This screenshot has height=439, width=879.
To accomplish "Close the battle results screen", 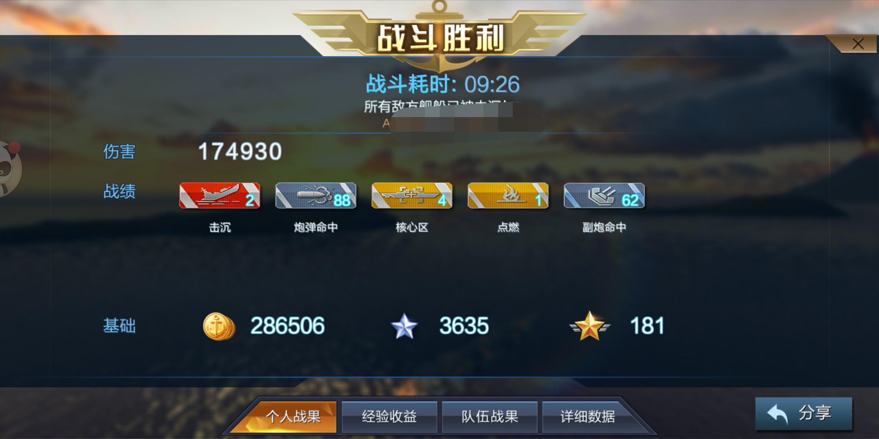I will (x=857, y=43).
